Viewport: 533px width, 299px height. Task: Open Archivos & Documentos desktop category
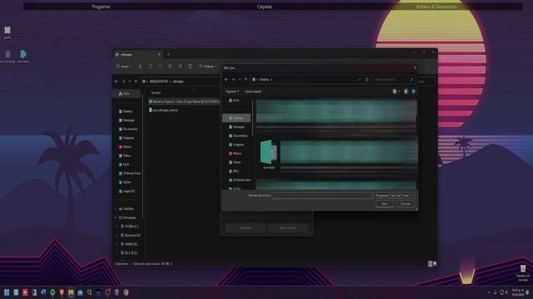click(436, 7)
